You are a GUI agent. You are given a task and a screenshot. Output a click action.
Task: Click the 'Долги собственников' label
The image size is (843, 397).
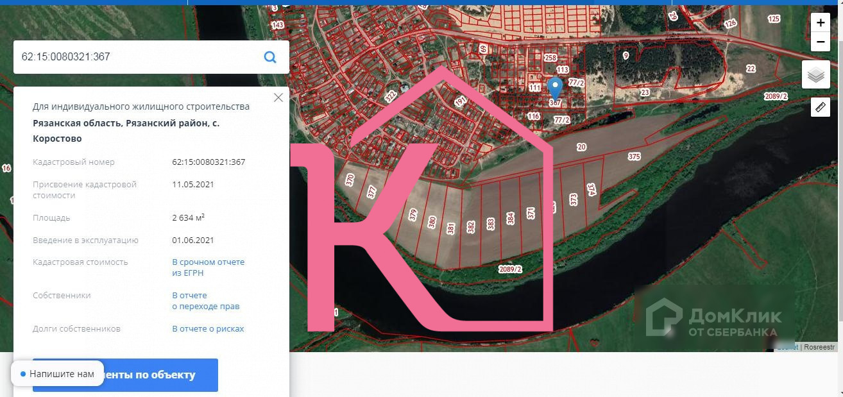point(76,328)
